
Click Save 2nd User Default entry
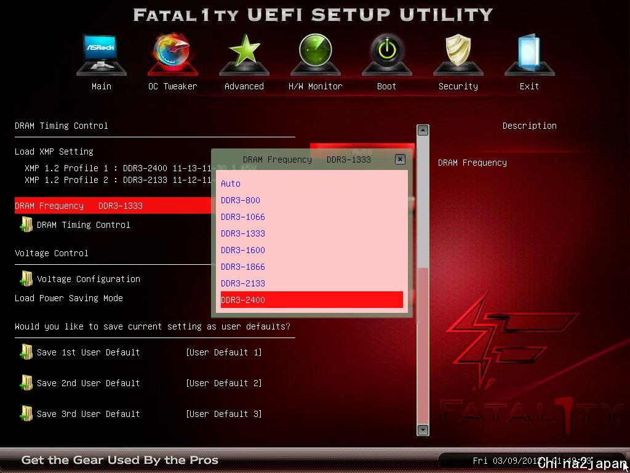[89, 383]
